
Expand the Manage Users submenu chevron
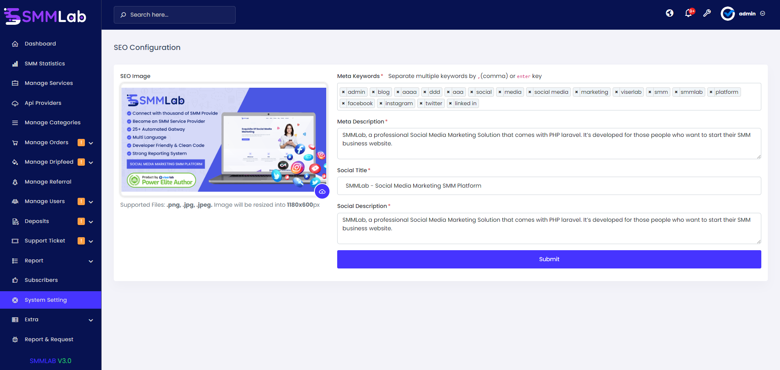pos(91,202)
